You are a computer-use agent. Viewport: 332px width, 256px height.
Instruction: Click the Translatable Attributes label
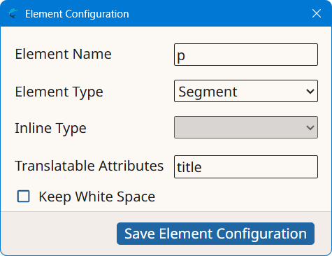pos(89,166)
